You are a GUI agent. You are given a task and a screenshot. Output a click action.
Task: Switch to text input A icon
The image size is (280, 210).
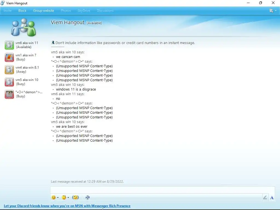(272, 197)
